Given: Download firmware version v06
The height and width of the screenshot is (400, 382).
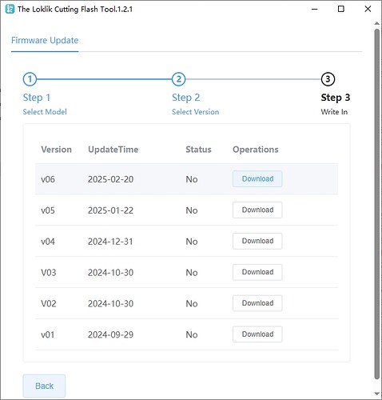Looking at the screenshot, I should click(x=257, y=178).
